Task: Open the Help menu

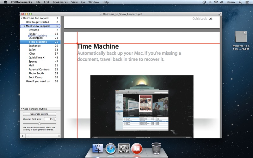Action: [x=106, y=2]
